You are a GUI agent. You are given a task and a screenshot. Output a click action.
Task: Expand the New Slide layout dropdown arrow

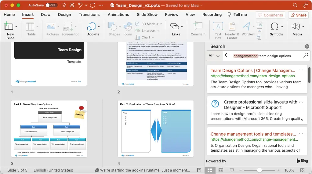(16, 26)
